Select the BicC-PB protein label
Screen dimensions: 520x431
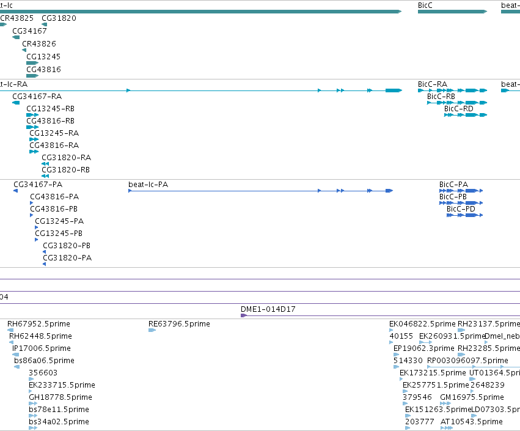point(453,197)
